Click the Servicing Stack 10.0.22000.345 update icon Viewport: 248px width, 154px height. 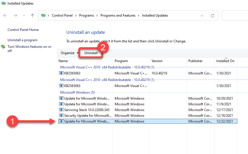coord(61,110)
